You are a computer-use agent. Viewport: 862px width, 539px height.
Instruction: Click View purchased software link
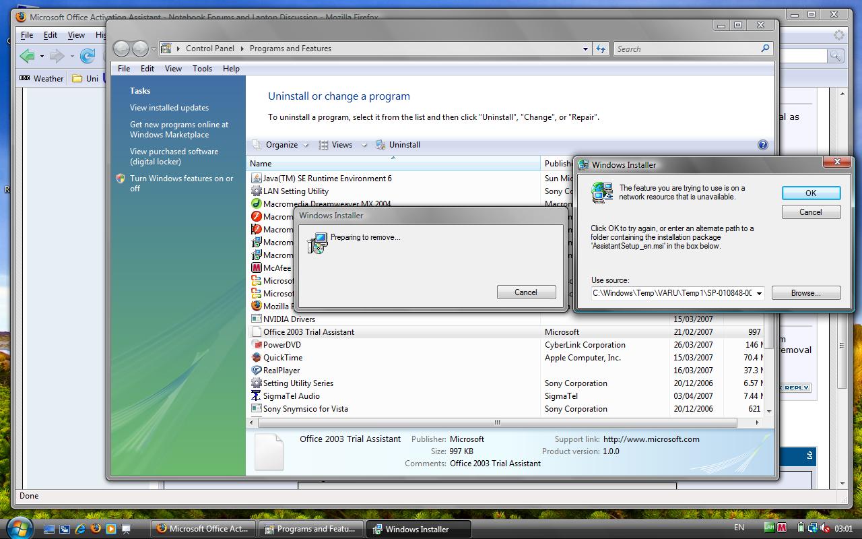tap(174, 156)
